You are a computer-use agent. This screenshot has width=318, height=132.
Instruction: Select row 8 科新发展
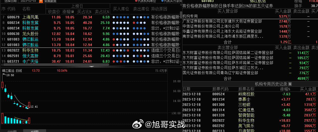[90, 23]
